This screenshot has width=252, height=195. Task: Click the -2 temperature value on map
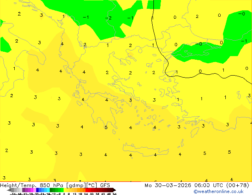click(108, 18)
